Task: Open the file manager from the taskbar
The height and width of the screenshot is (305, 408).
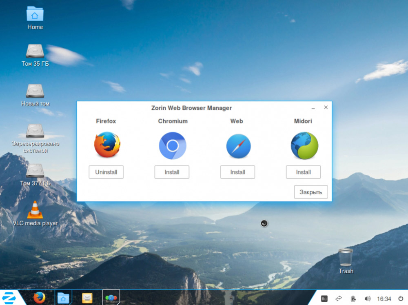Action: [63, 298]
